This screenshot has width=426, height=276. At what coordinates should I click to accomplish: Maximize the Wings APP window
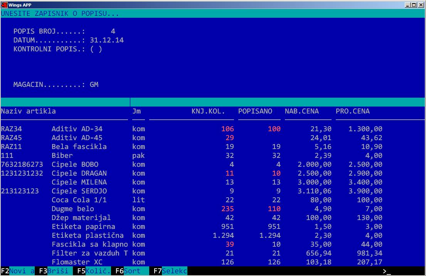[x=414, y=5]
